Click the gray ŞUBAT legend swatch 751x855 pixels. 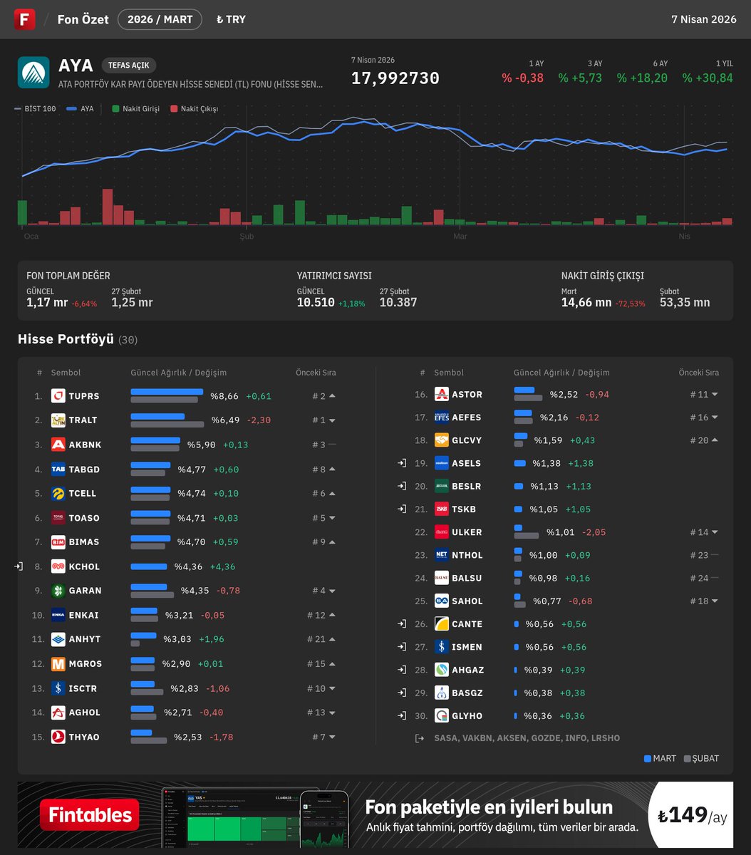(x=688, y=759)
